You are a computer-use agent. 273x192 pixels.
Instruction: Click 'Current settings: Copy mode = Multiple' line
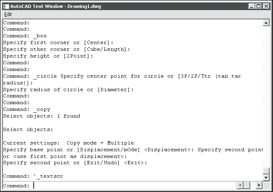68,143
